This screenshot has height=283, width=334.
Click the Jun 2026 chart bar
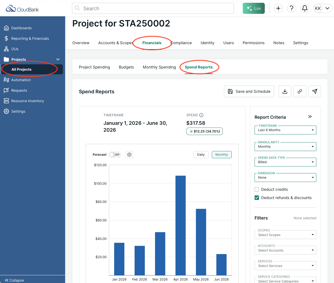(x=221, y=265)
